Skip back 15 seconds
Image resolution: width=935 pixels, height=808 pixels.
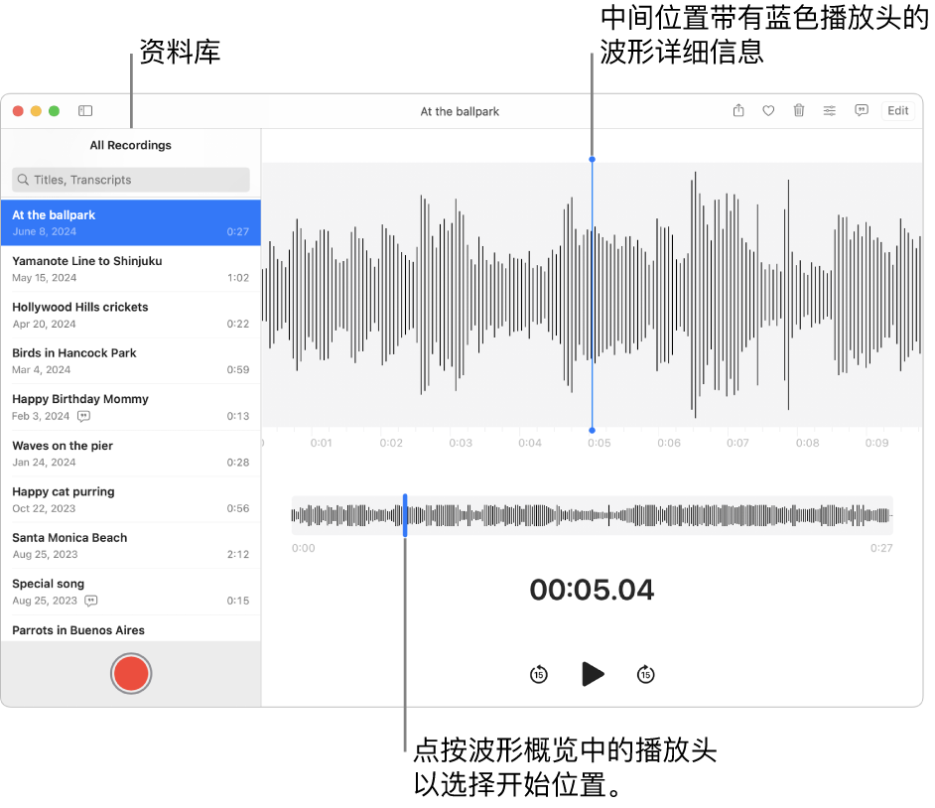(538, 674)
